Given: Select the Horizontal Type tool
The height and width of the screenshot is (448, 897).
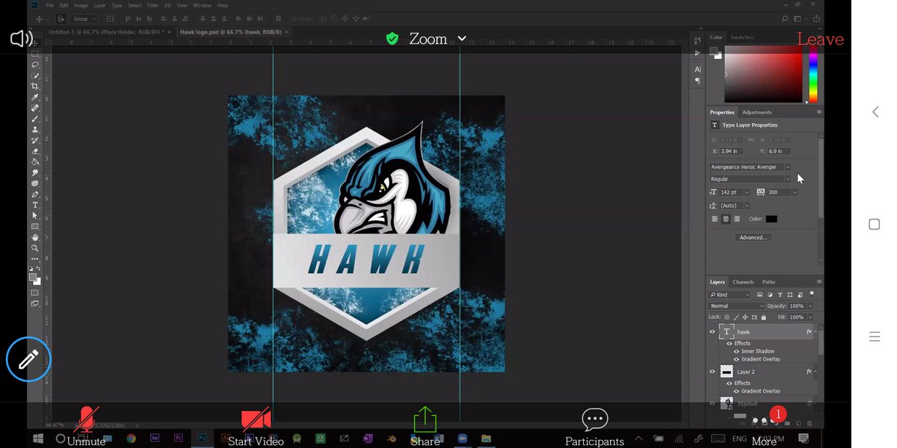Looking at the screenshot, I should coord(34,205).
